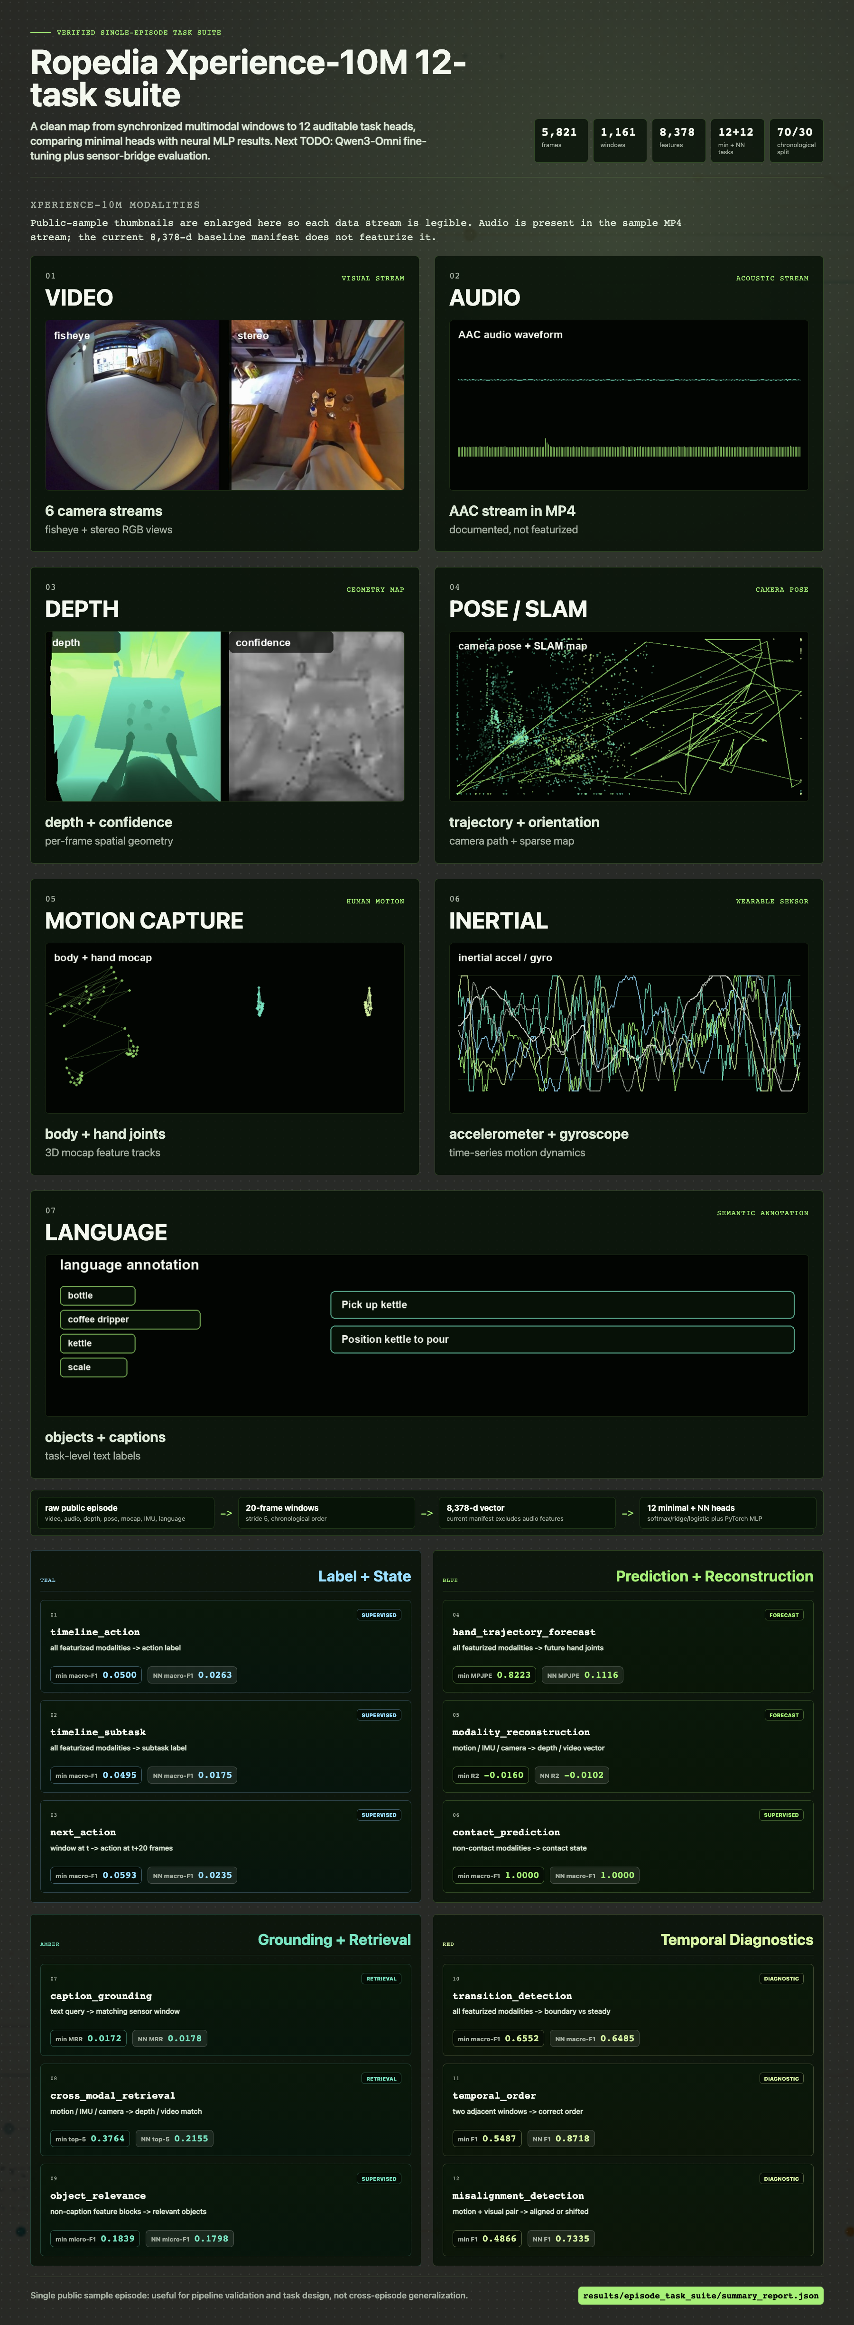This screenshot has width=854, height=2325.
Task: Open the stereo camera view thumbnail
Action: 317,405
